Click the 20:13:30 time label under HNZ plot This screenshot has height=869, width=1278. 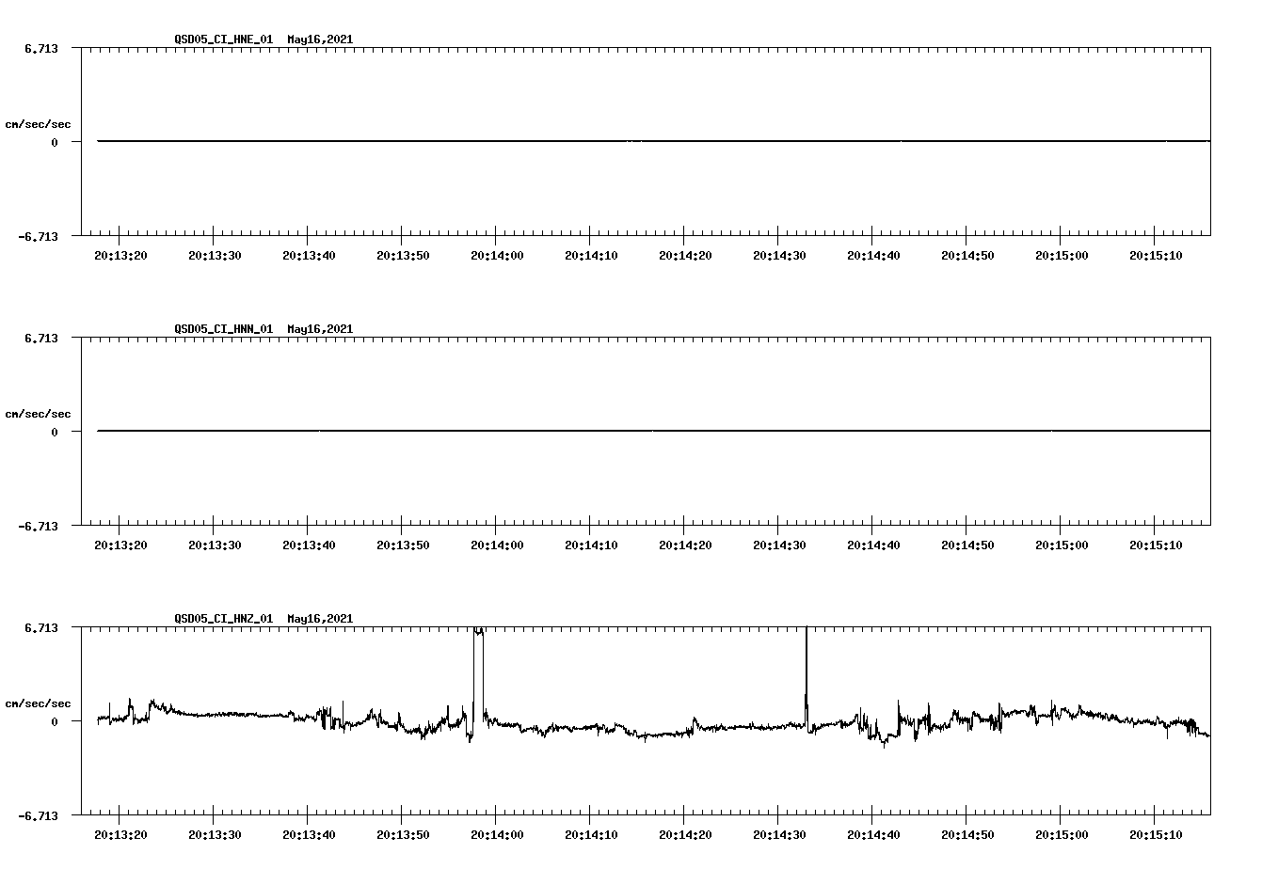(x=215, y=835)
